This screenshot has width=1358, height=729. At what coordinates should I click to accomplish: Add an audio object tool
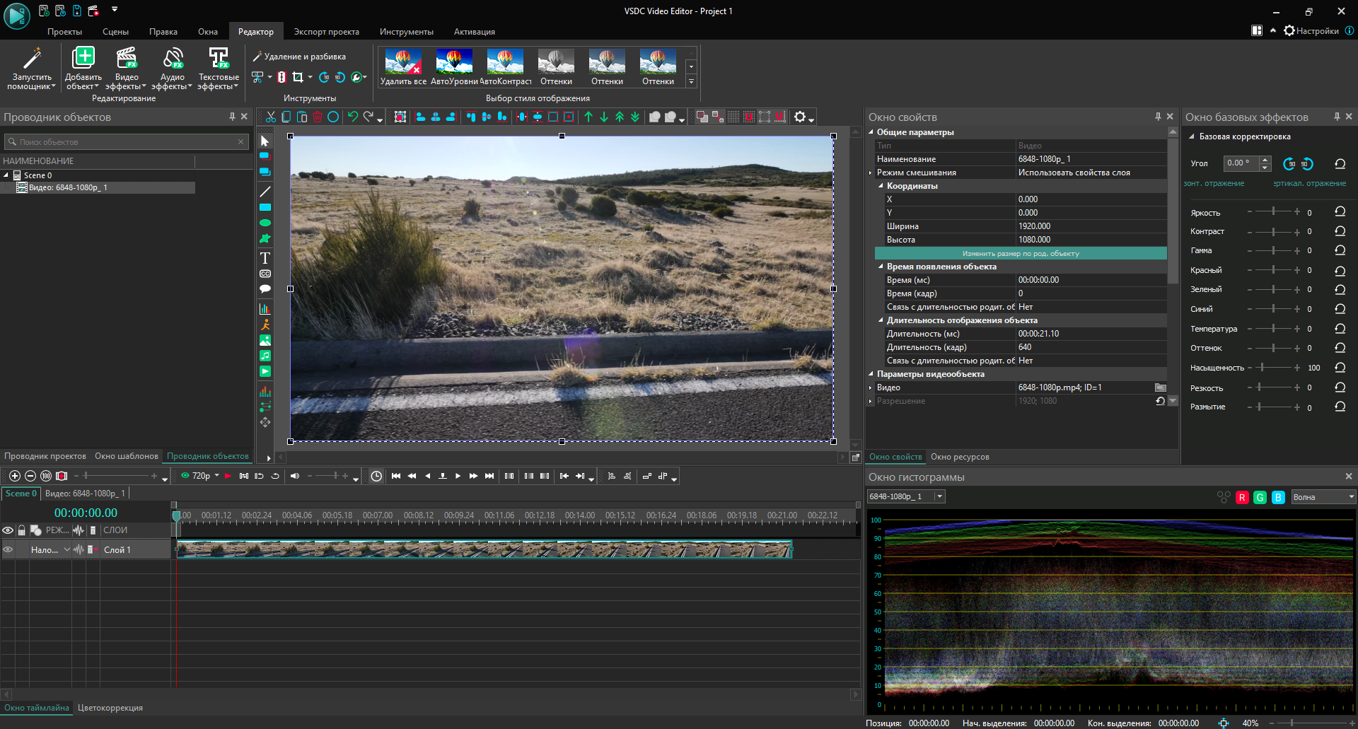265,356
